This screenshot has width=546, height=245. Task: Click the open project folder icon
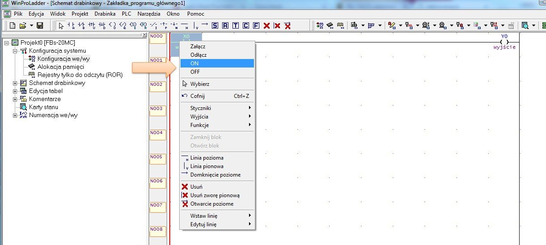pos(23,25)
